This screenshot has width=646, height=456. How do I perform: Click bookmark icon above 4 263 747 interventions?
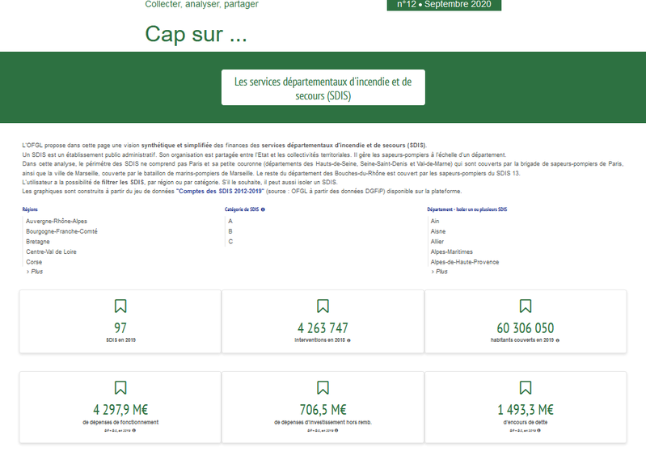tap(323, 306)
